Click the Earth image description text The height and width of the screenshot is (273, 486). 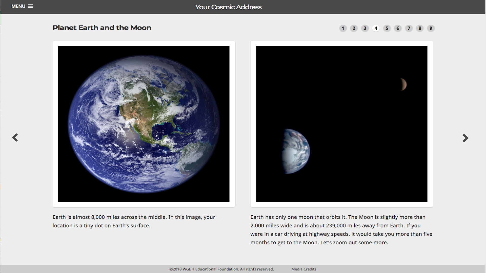point(133,221)
